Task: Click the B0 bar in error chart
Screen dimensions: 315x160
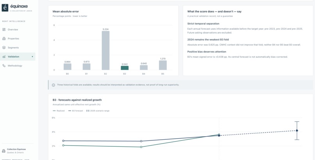Action: pos(68,67)
